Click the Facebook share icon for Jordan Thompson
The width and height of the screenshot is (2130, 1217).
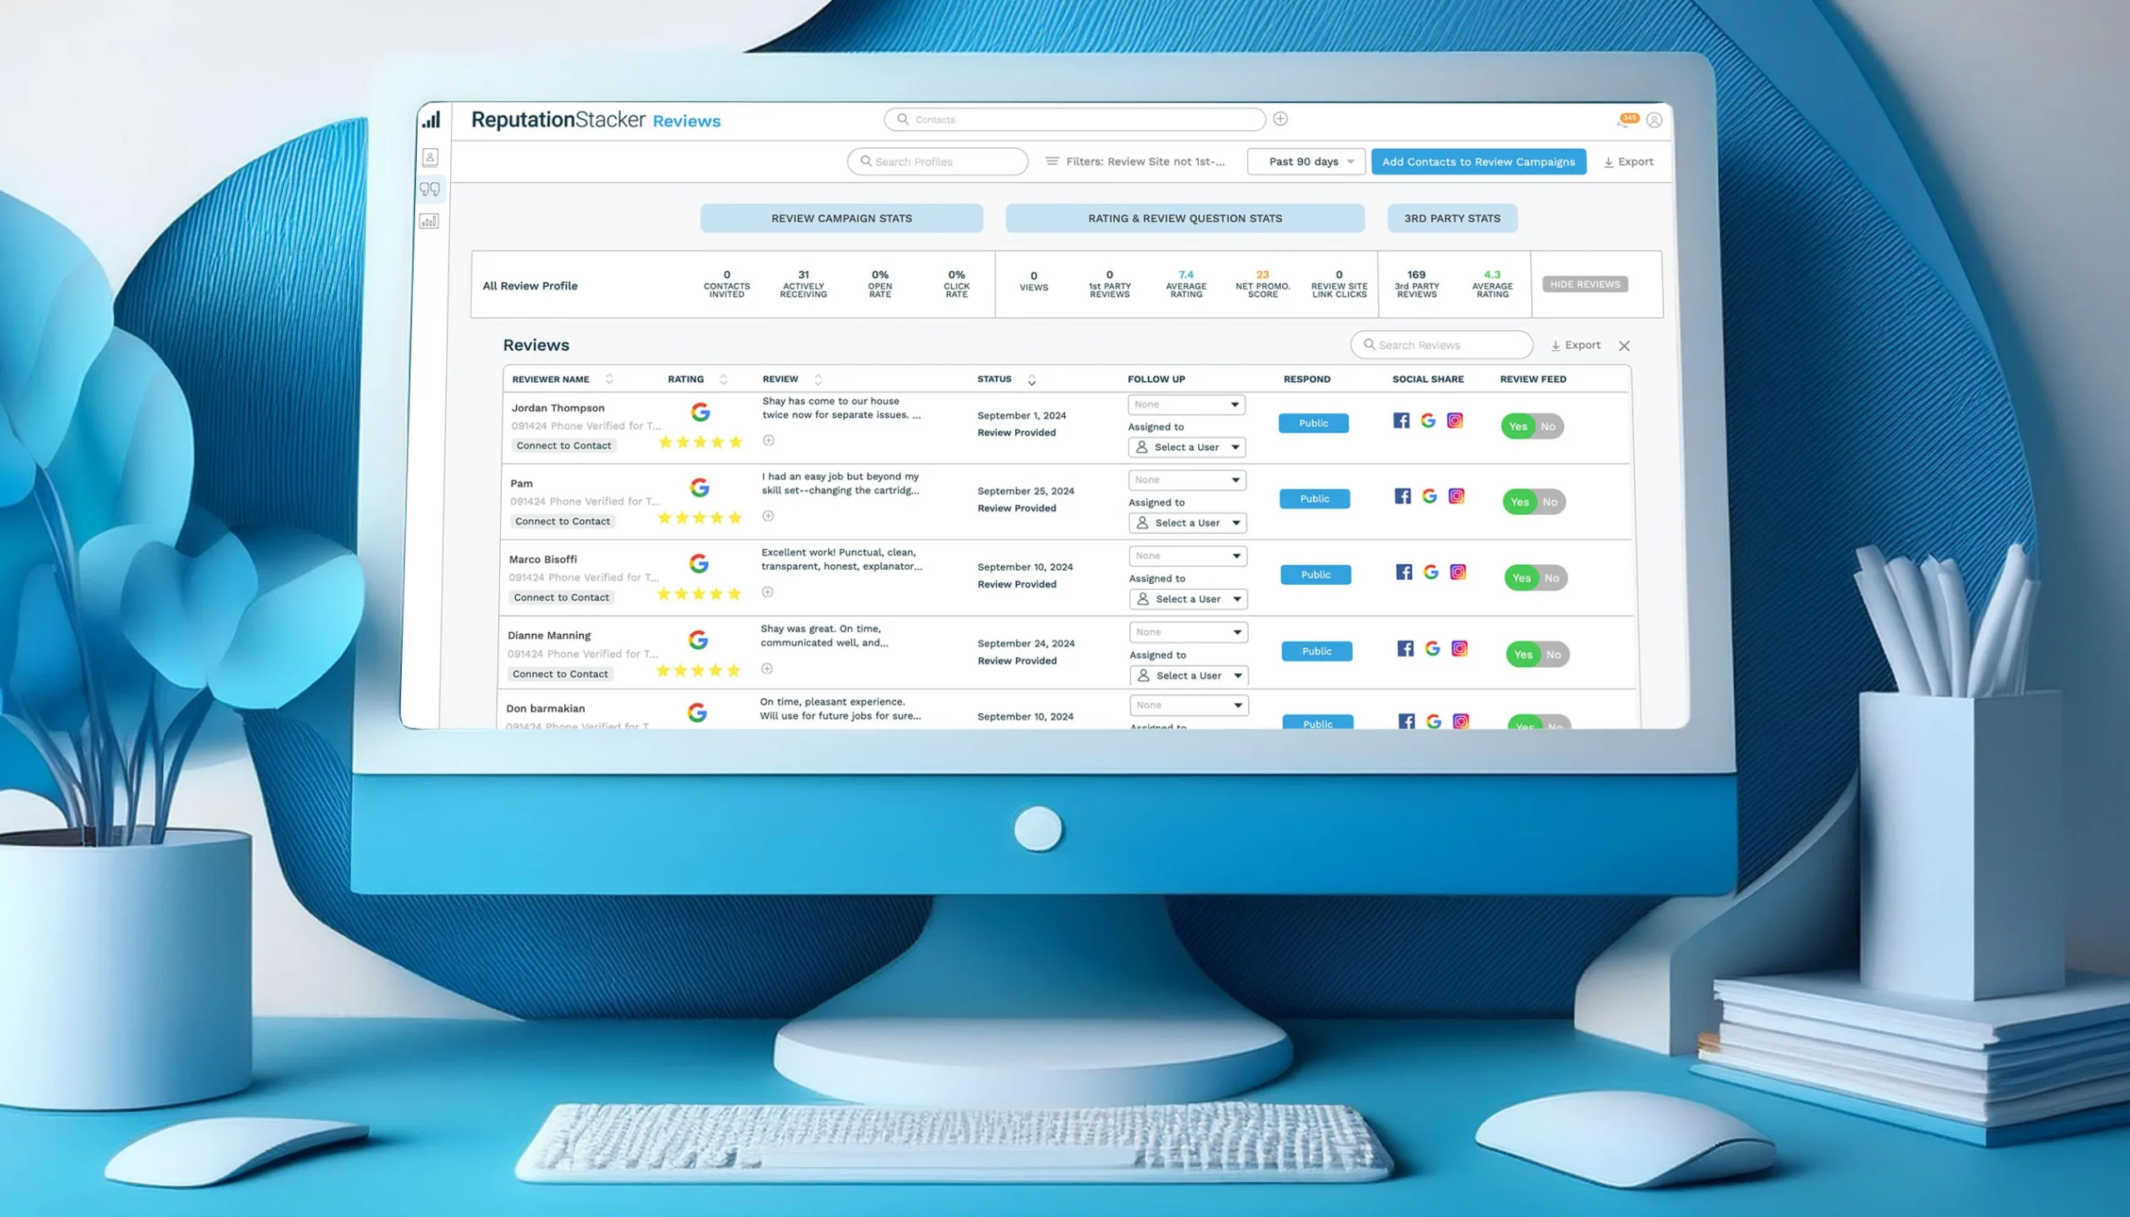click(x=1400, y=421)
